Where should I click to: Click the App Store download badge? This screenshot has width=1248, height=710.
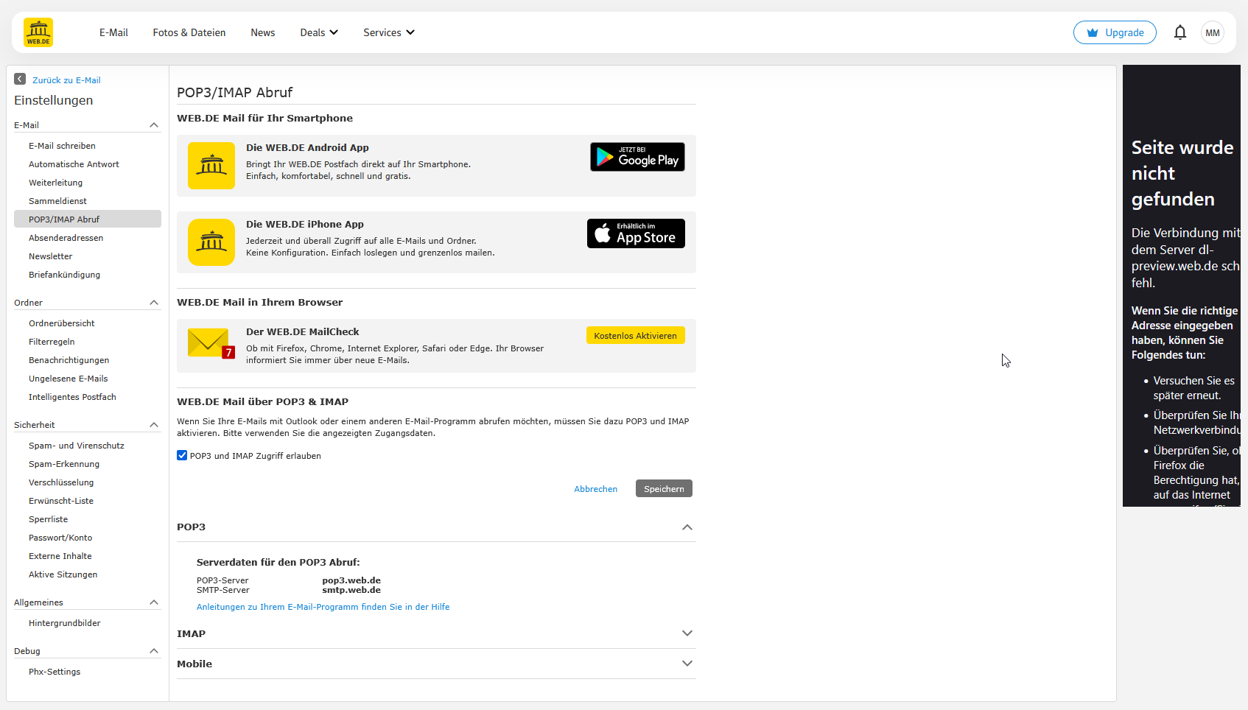635,233
